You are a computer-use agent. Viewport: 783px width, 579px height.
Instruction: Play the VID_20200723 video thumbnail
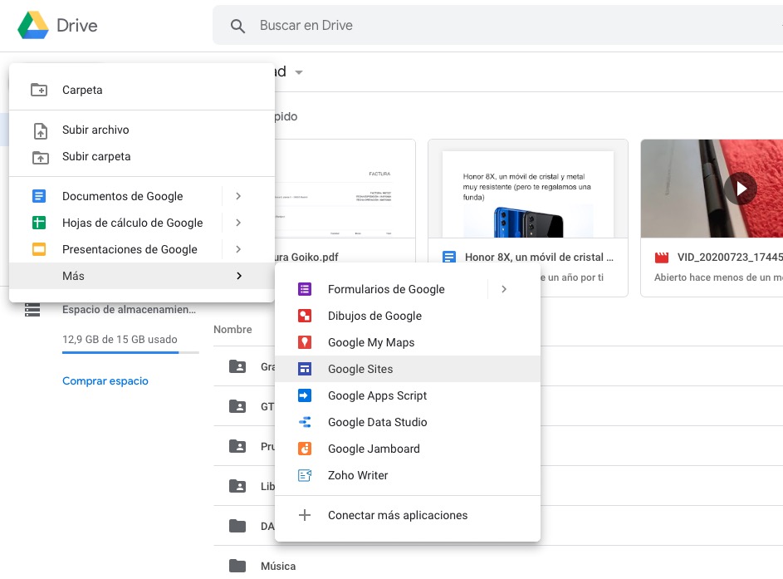pos(740,189)
